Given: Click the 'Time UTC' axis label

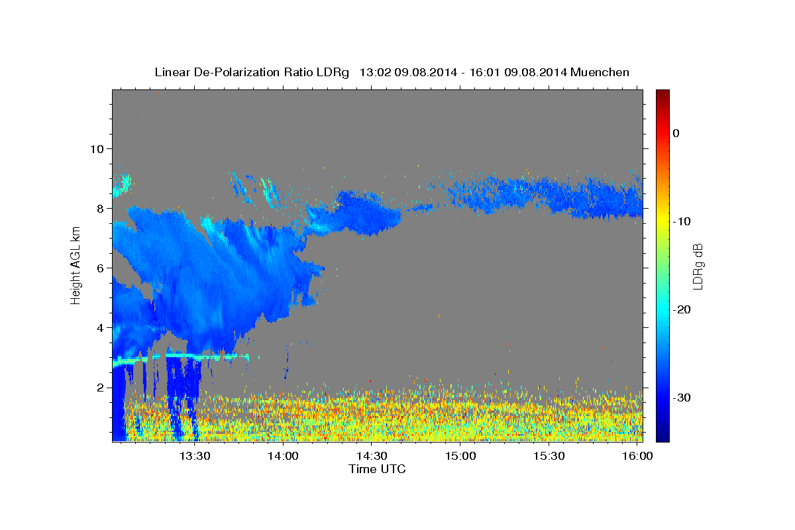Looking at the screenshot, I should click(x=377, y=469).
